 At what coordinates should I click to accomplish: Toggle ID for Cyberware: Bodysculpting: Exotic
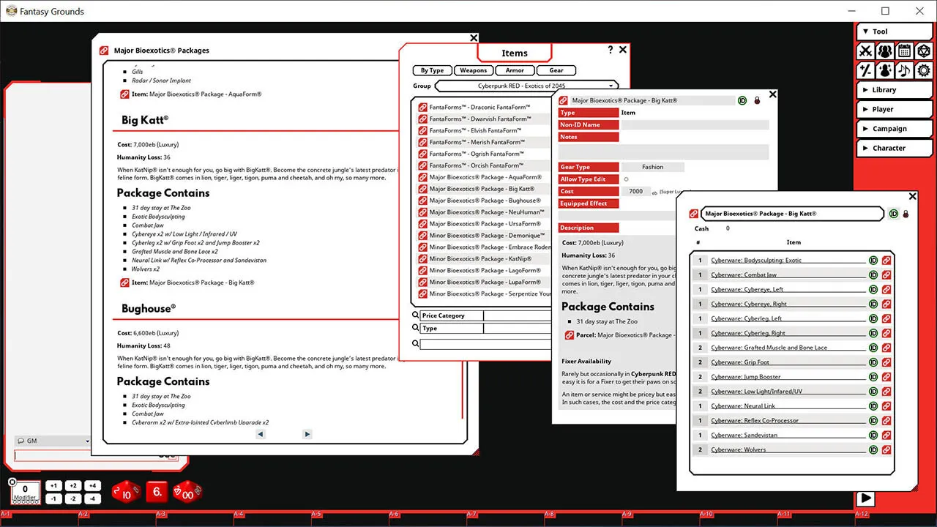click(873, 260)
